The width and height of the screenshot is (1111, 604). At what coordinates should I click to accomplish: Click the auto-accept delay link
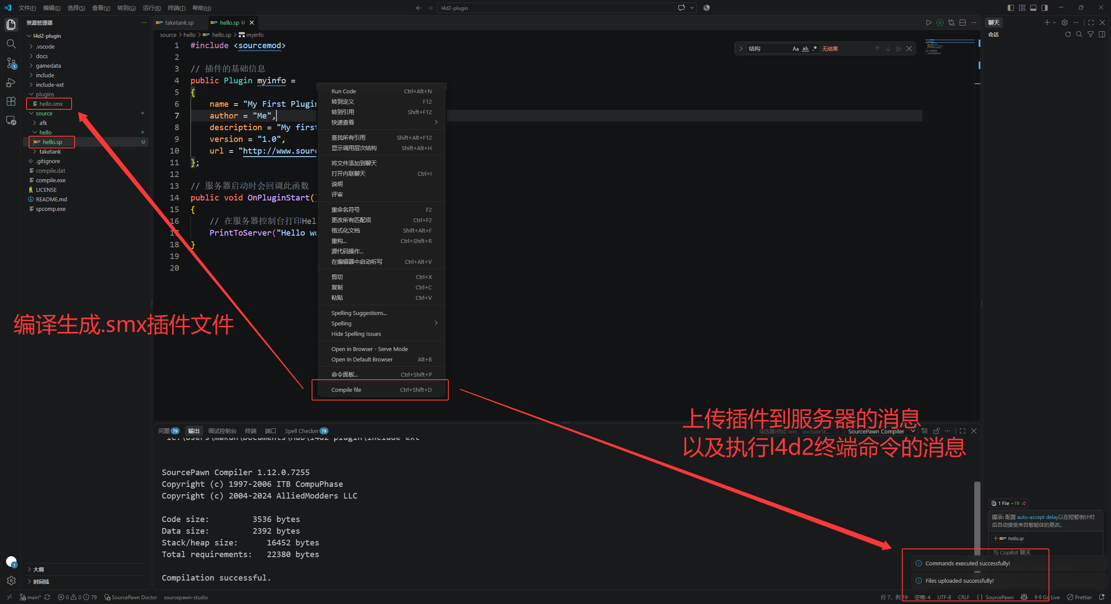(x=1037, y=517)
